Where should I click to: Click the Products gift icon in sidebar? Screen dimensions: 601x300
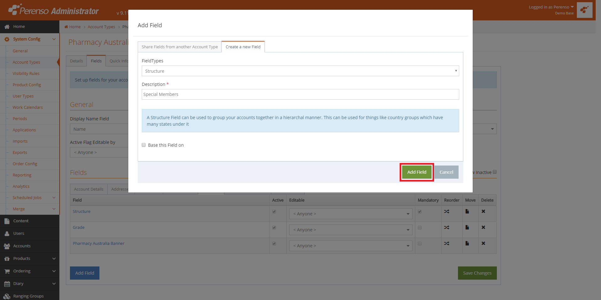(x=7, y=259)
